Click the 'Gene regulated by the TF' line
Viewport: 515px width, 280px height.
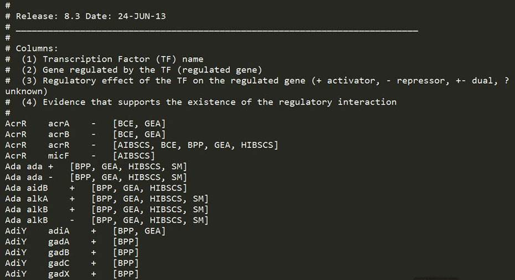tap(133, 70)
